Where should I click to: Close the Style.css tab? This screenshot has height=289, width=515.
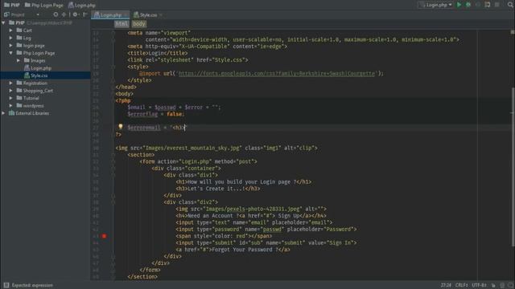[x=161, y=15]
